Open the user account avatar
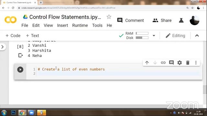This screenshot has height=116, width=207. [x=194, y=20]
